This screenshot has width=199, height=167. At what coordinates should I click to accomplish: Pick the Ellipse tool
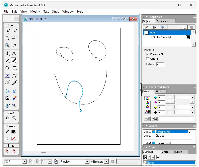click(7, 68)
